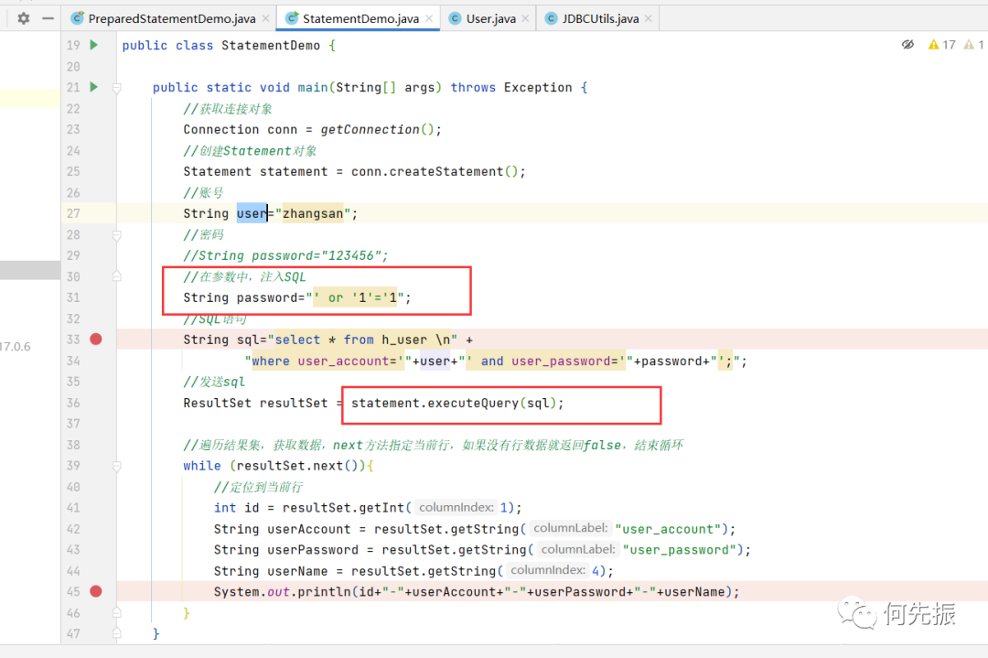
Task: Close the JDBCUtils.java tab
Action: pyautogui.click(x=649, y=18)
